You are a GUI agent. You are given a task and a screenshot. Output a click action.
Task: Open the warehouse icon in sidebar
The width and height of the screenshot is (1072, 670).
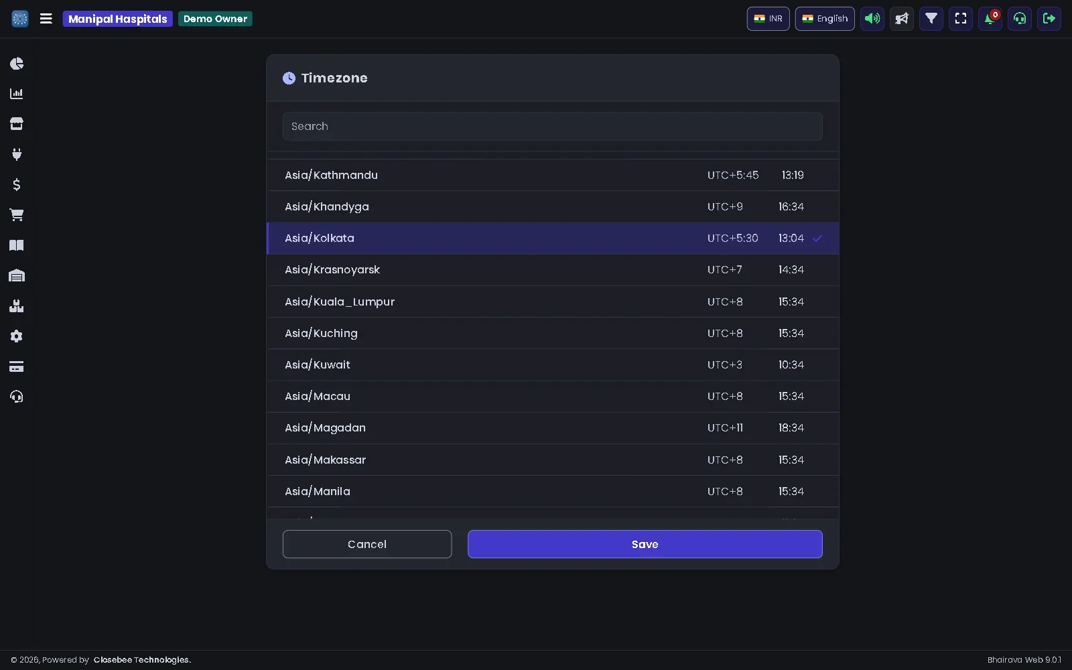(17, 275)
